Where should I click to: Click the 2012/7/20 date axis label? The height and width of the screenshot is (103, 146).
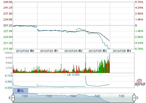point(25,51)
